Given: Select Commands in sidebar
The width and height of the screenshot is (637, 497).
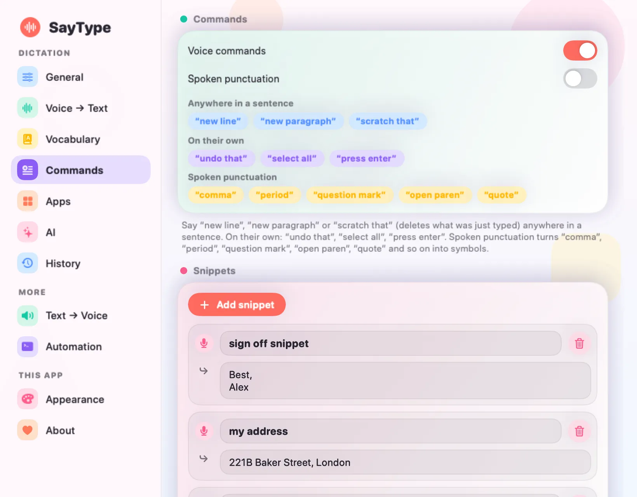Looking at the screenshot, I should click(81, 170).
